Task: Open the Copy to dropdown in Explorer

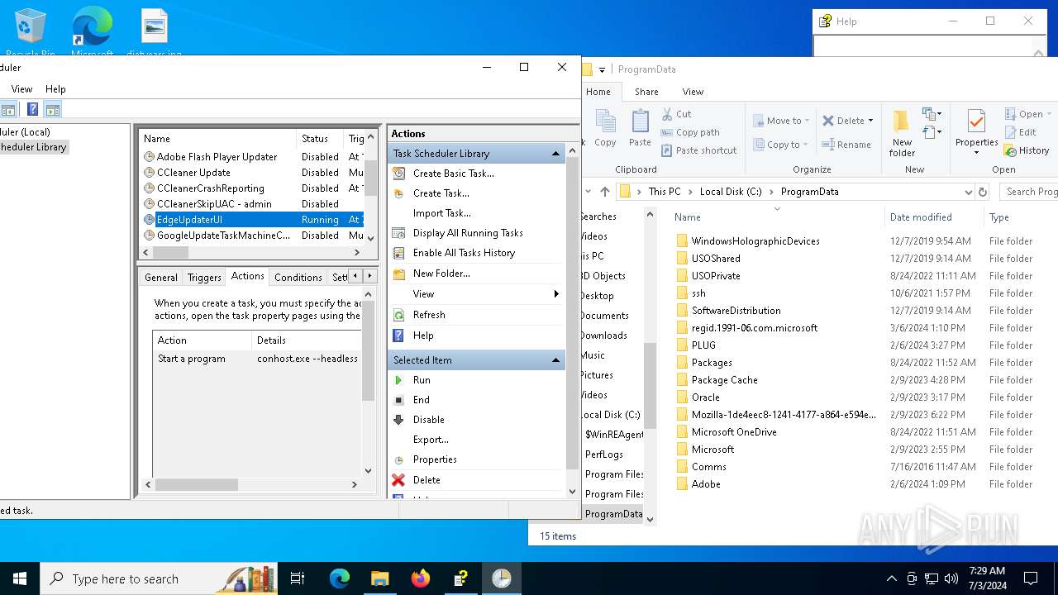Action: (781, 145)
